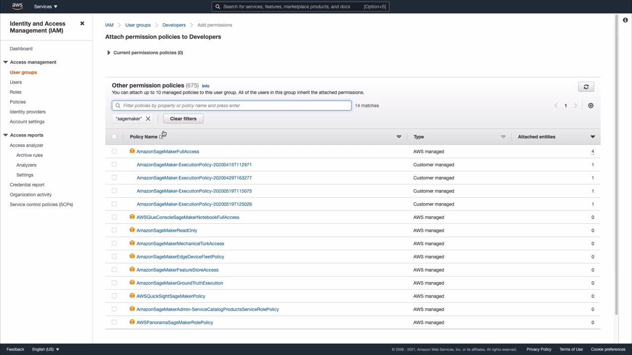632x355 pixels.
Task: Close the IAM navigation sidebar
Action: point(82,24)
